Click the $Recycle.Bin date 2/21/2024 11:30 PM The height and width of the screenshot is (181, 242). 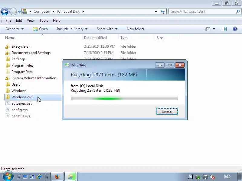[100, 46]
